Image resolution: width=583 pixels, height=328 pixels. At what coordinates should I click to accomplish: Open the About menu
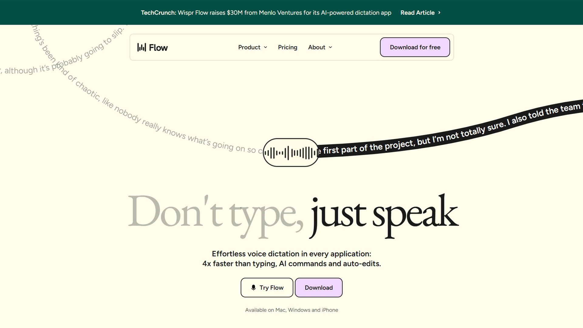[320, 47]
